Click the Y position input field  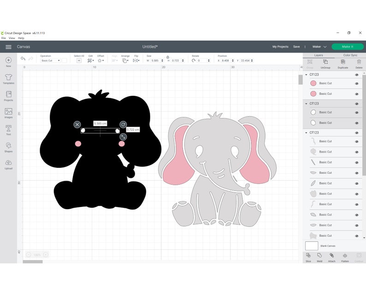(x=245, y=61)
